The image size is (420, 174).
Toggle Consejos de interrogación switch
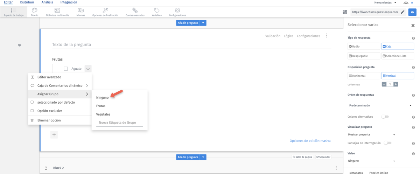tap(387, 143)
